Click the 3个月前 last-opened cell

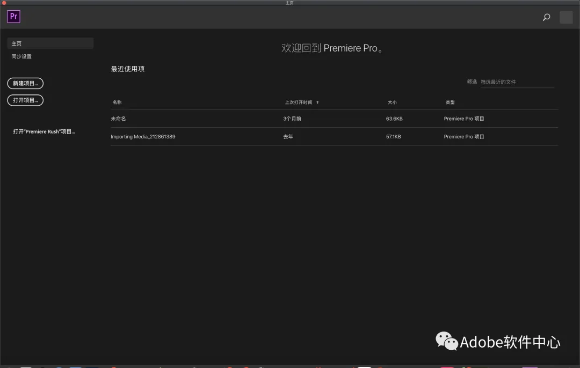tap(292, 119)
